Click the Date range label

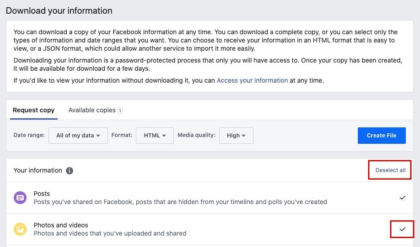pos(29,135)
